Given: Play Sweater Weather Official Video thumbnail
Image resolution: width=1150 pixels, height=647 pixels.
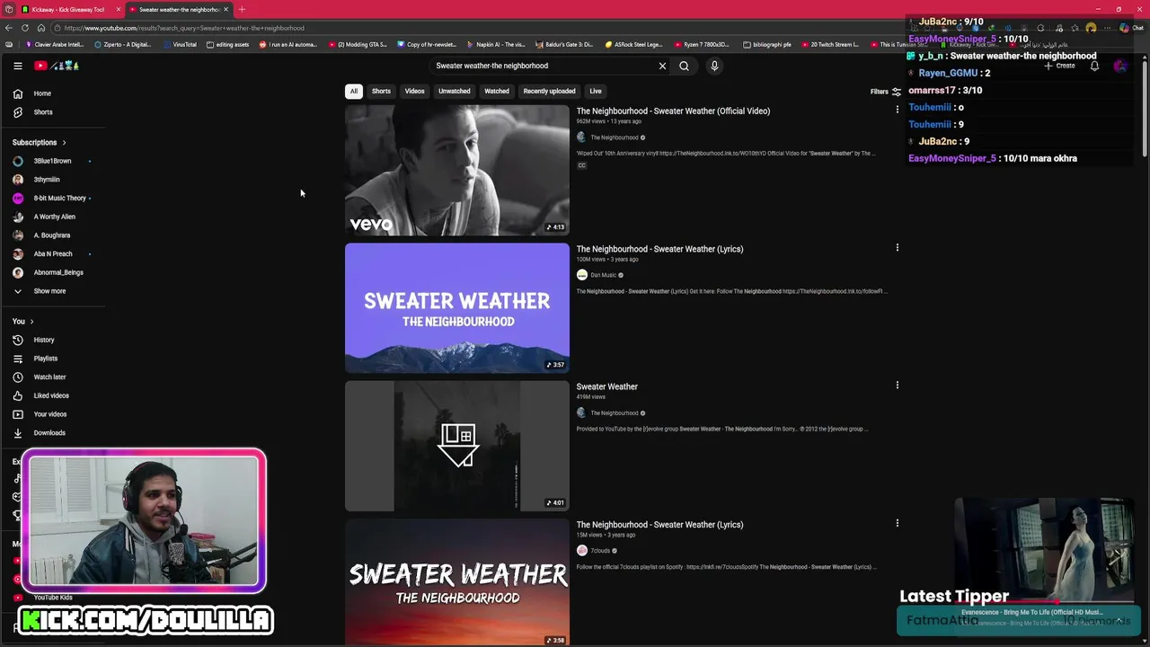Looking at the screenshot, I should [x=457, y=170].
